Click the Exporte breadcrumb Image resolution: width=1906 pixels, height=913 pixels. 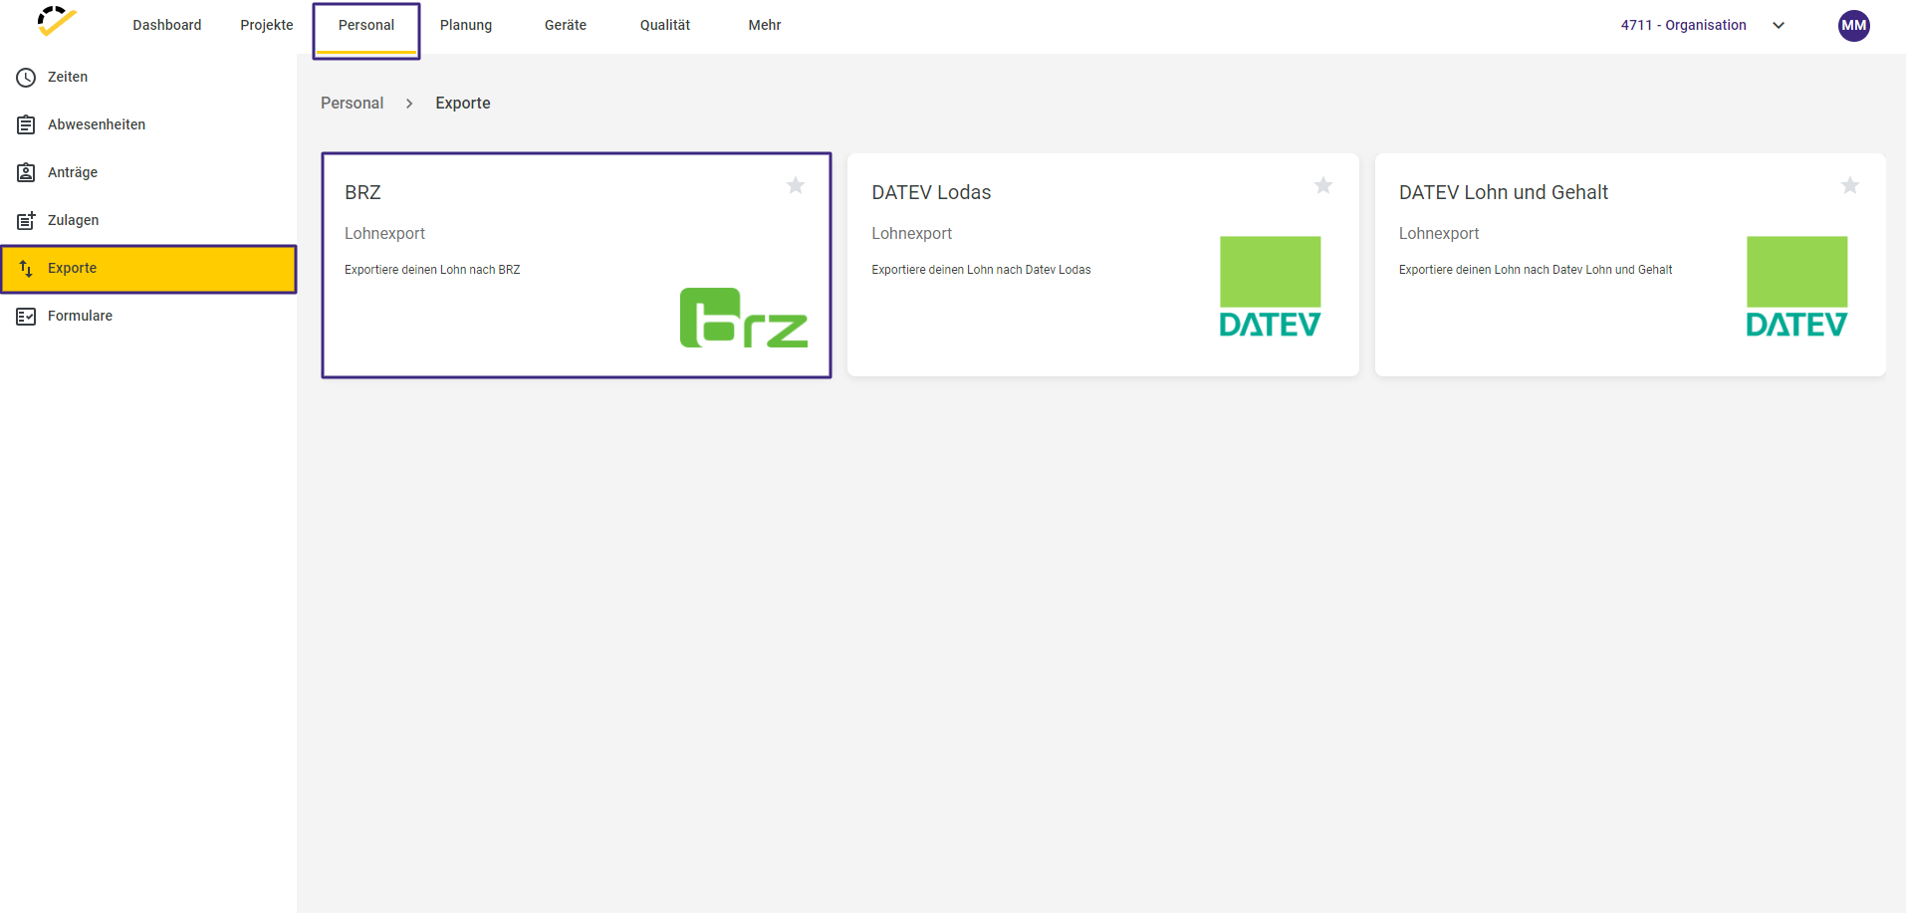[463, 104]
